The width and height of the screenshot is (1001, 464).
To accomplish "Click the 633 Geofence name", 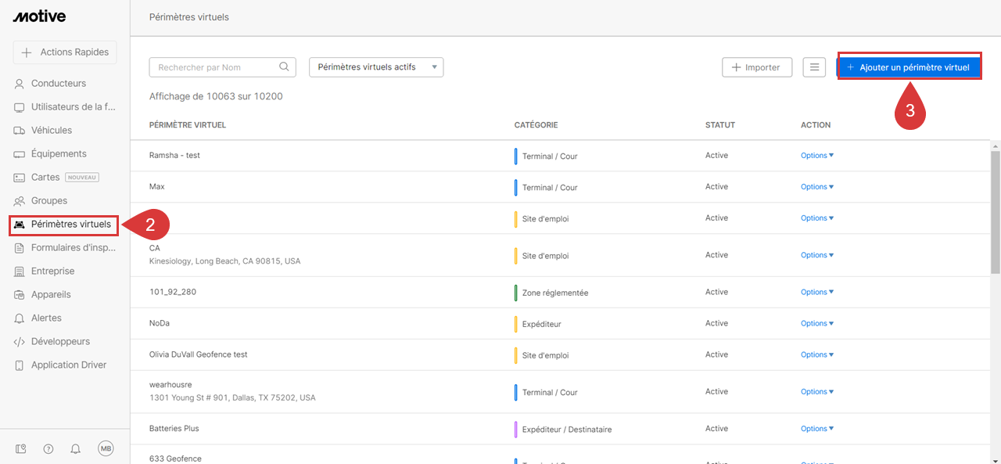I will click(x=175, y=459).
